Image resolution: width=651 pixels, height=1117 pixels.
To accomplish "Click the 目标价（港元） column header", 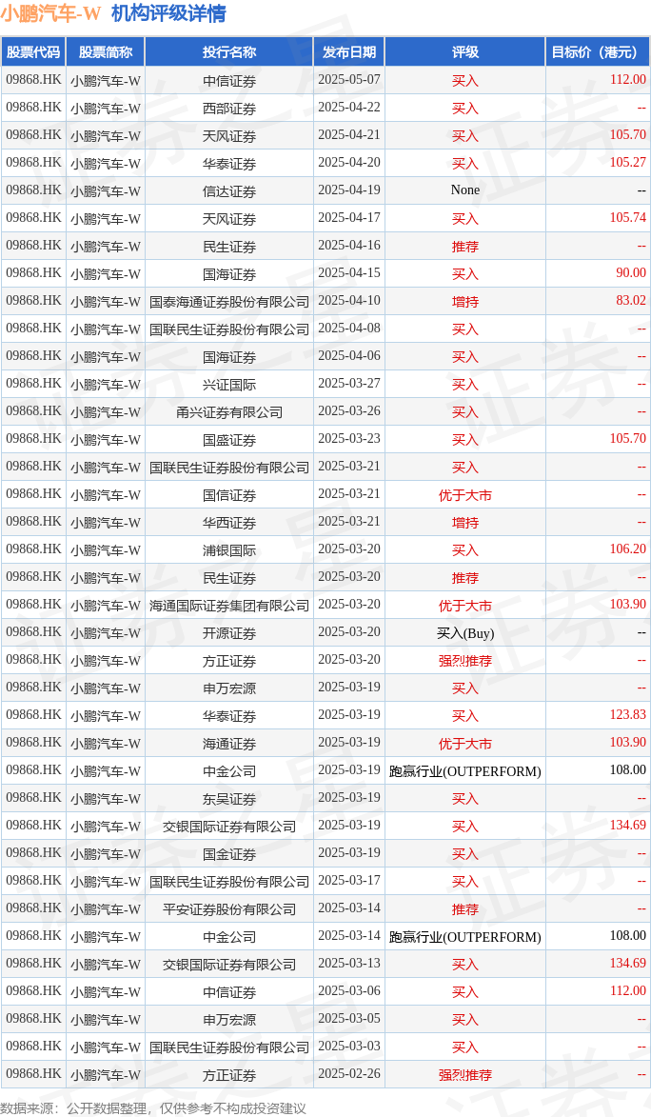I will tap(599, 52).
